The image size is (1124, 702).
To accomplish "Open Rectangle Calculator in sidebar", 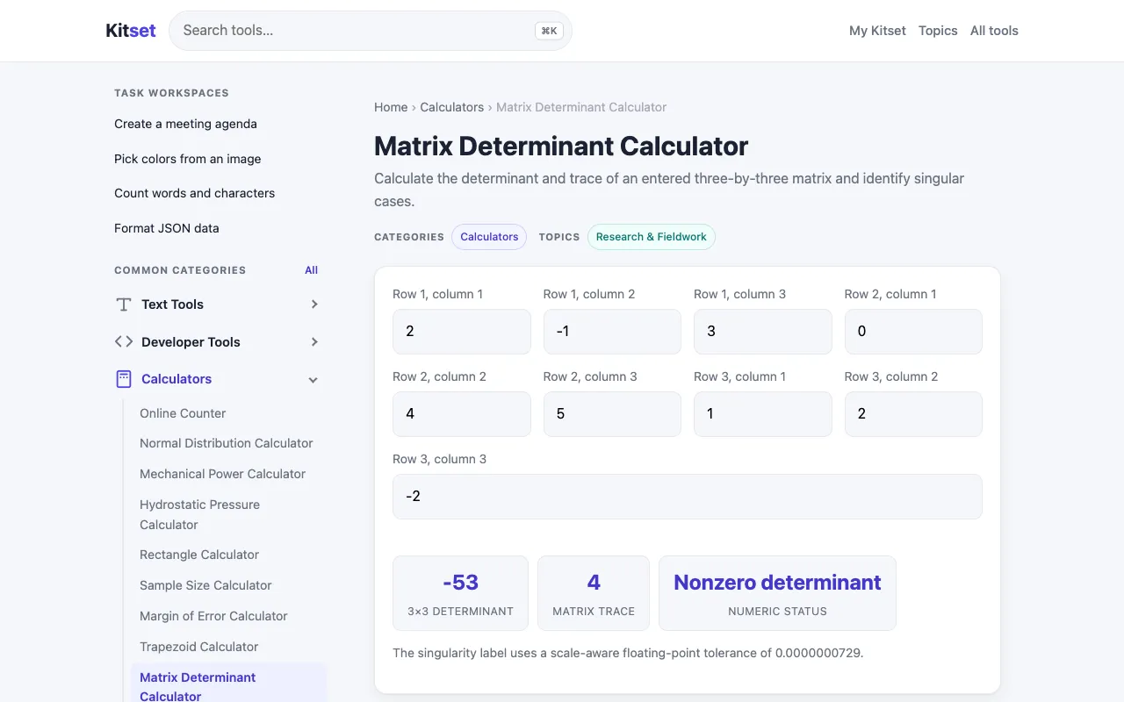I will (199, 555).
